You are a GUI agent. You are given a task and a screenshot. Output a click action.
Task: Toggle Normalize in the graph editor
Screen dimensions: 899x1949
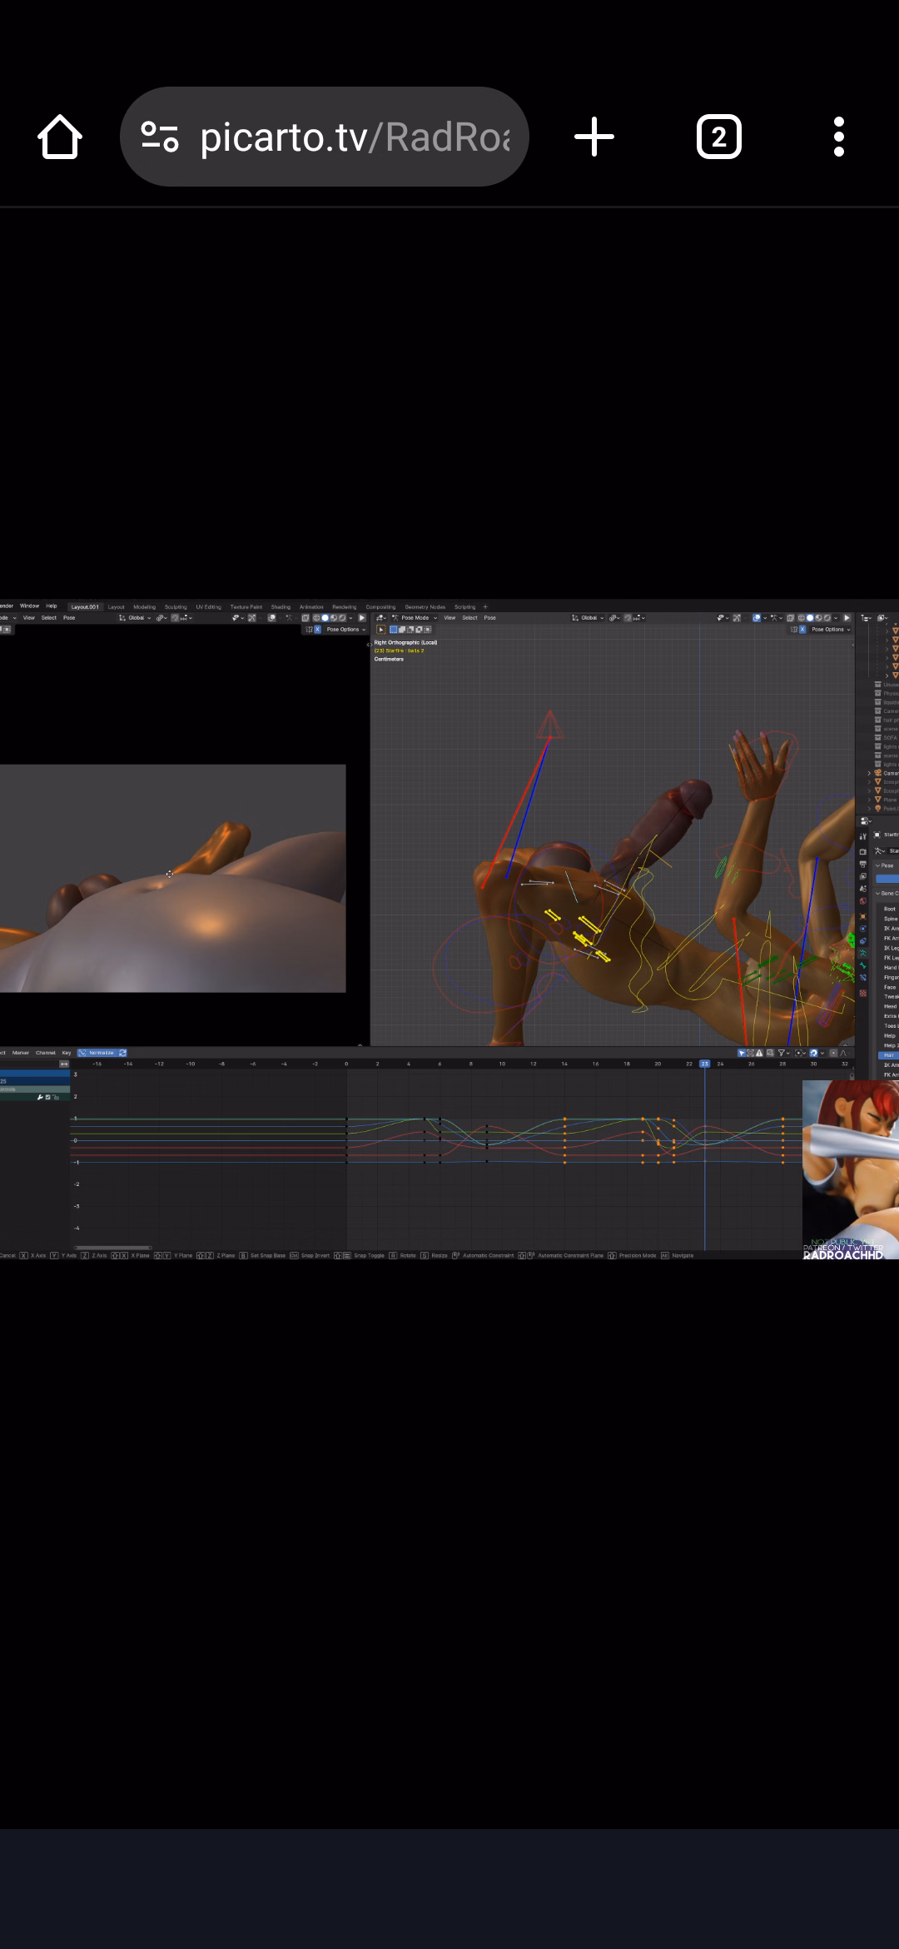click(101, 1053)
